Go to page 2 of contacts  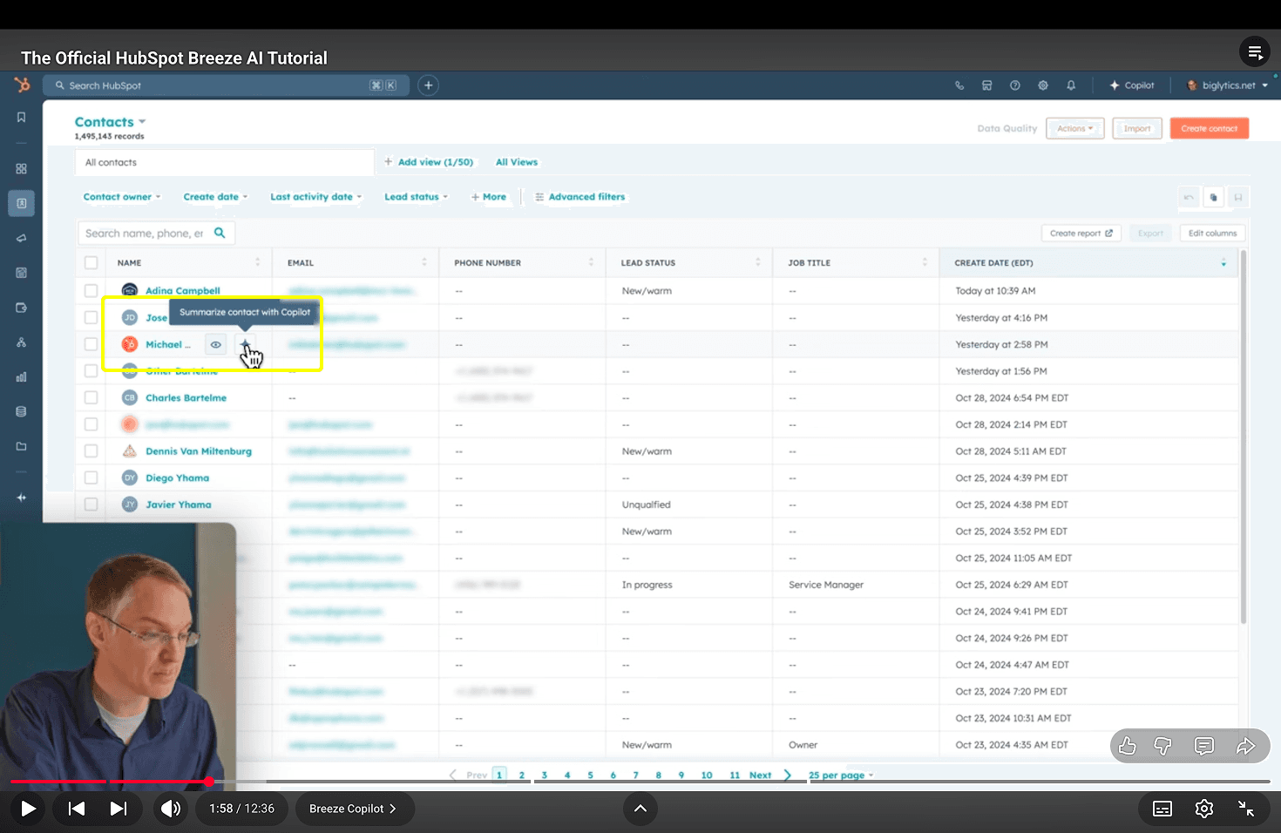522,775
